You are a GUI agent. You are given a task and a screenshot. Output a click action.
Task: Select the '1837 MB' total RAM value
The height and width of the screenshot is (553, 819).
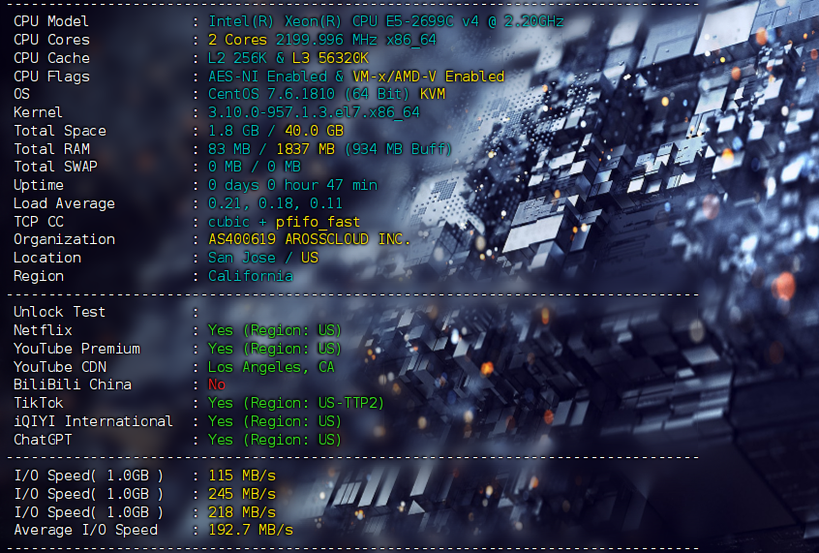(306, 149)
